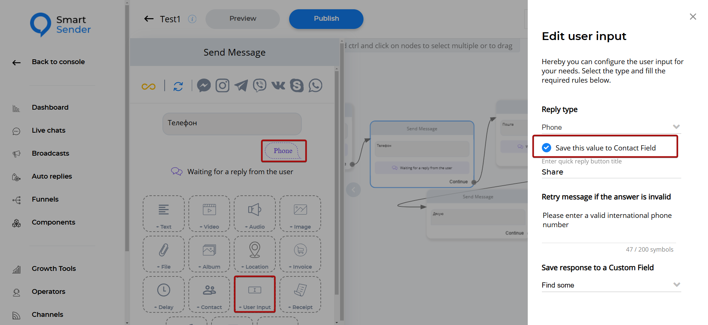Select the Skype channel icon
This screenshot has height=325, width=708.
297,86
